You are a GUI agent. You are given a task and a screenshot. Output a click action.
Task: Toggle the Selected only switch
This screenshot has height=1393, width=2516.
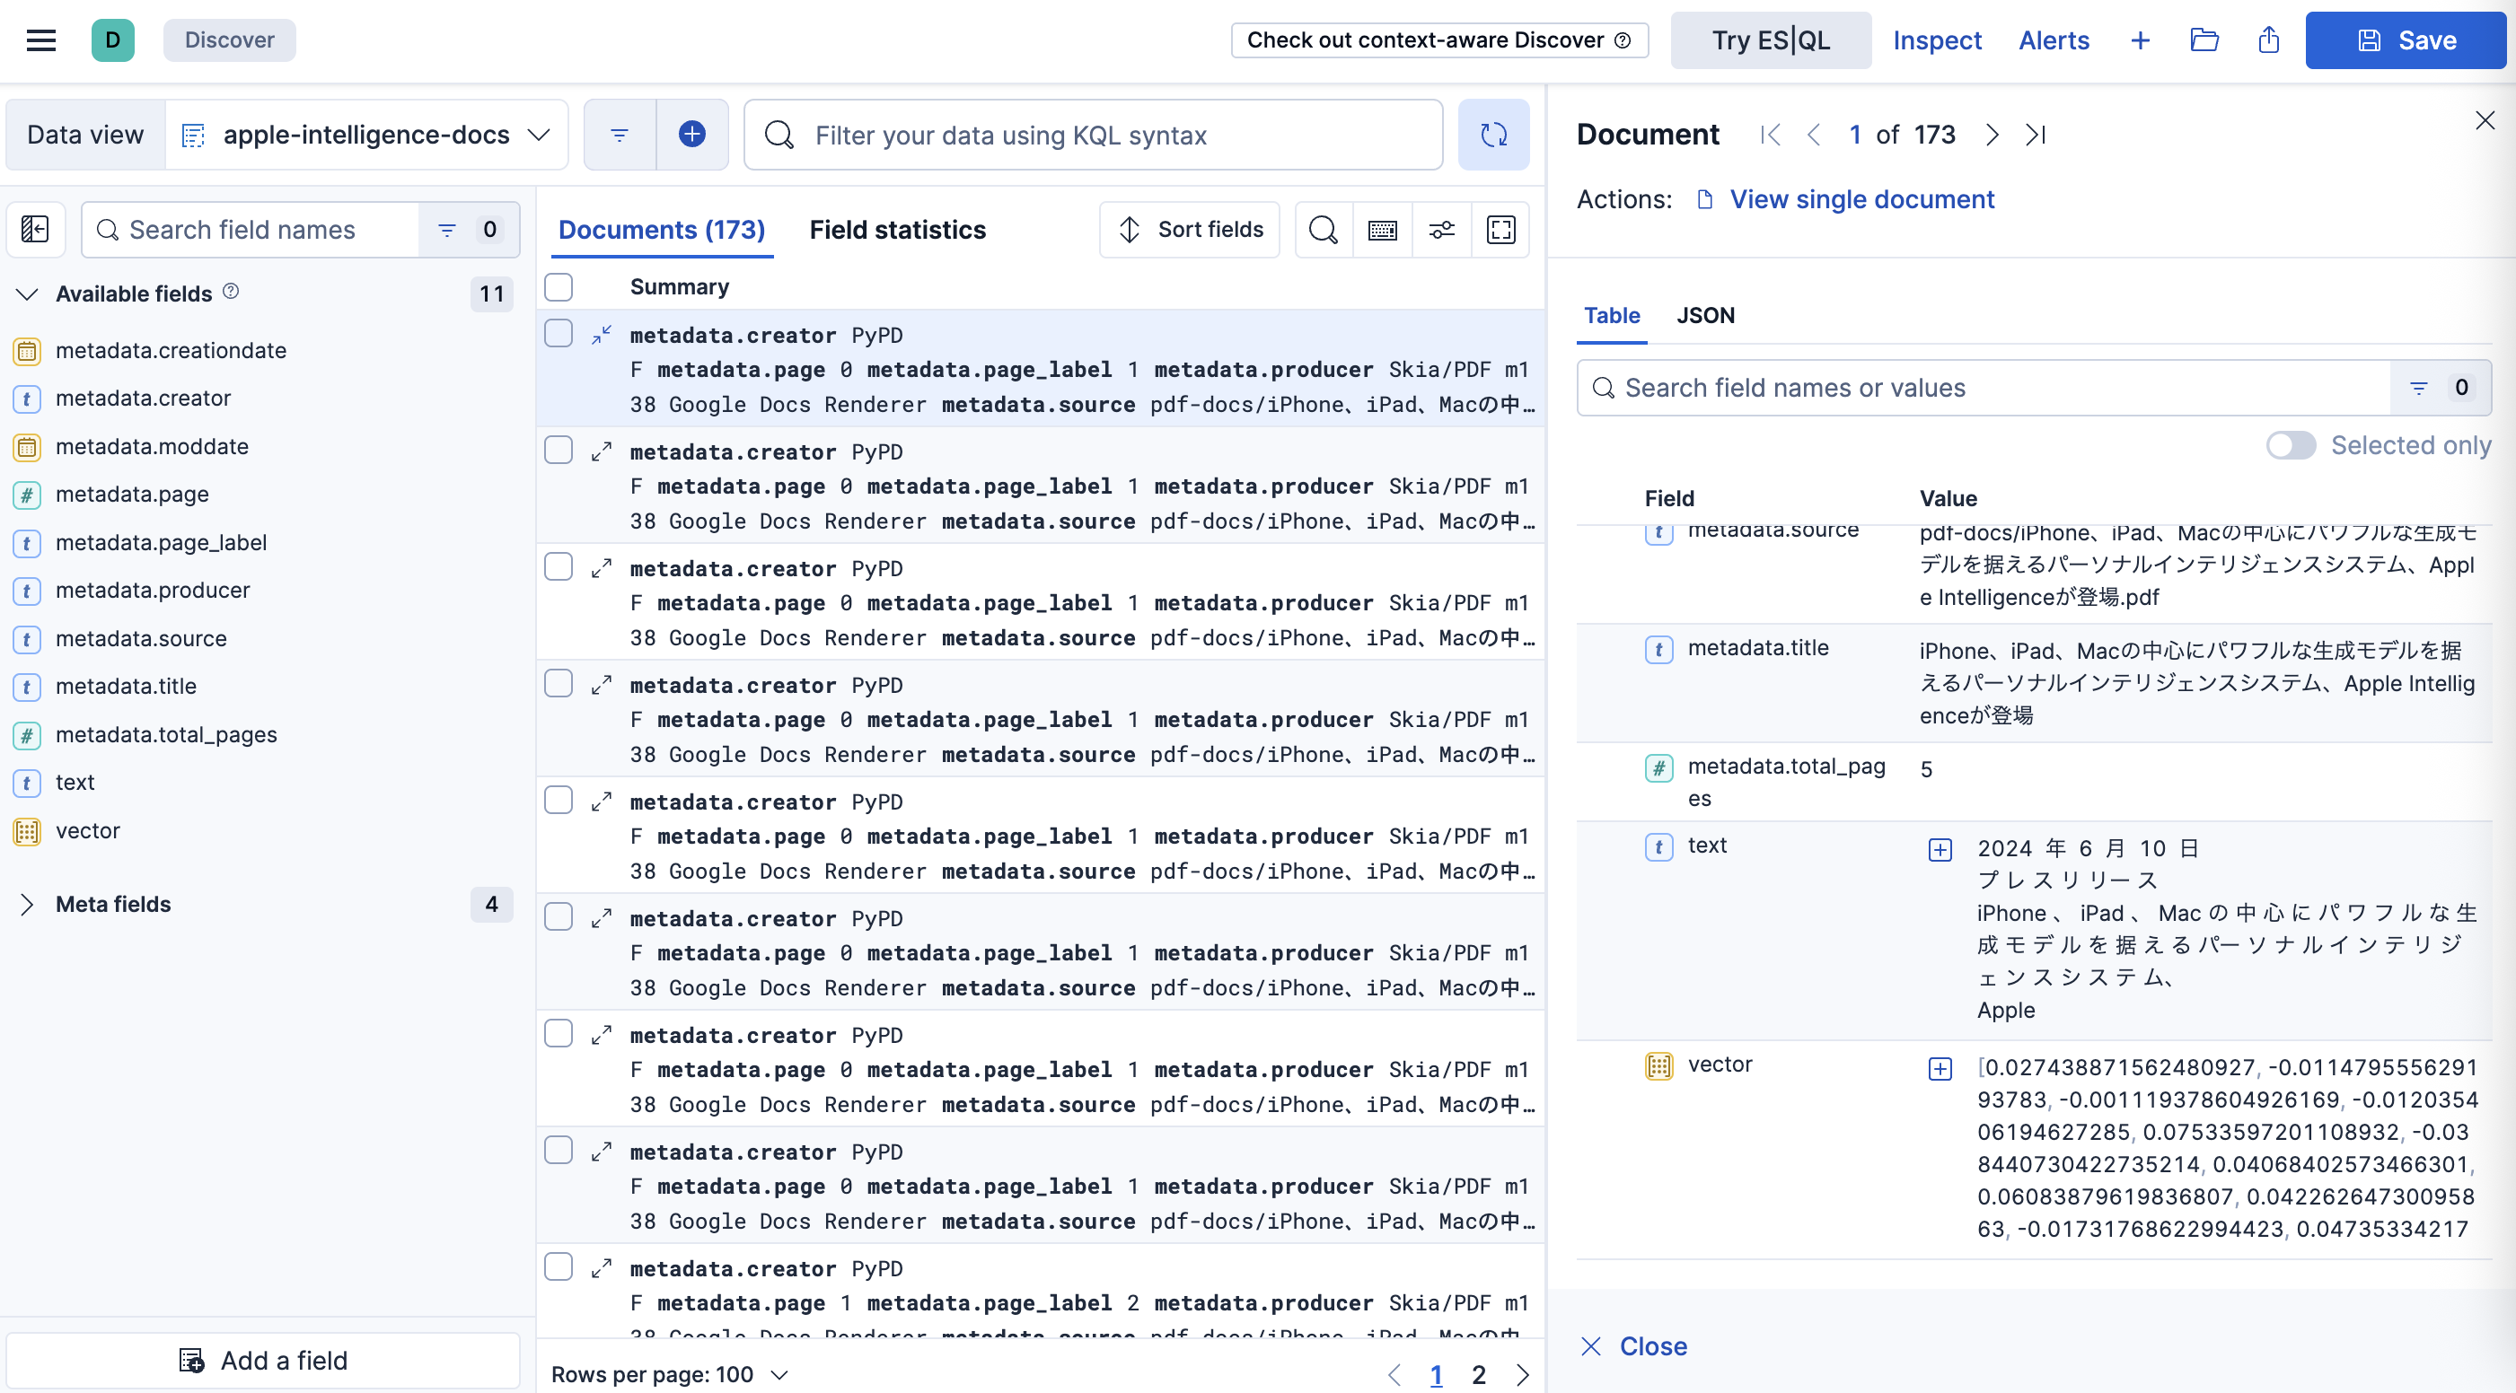2290,445
